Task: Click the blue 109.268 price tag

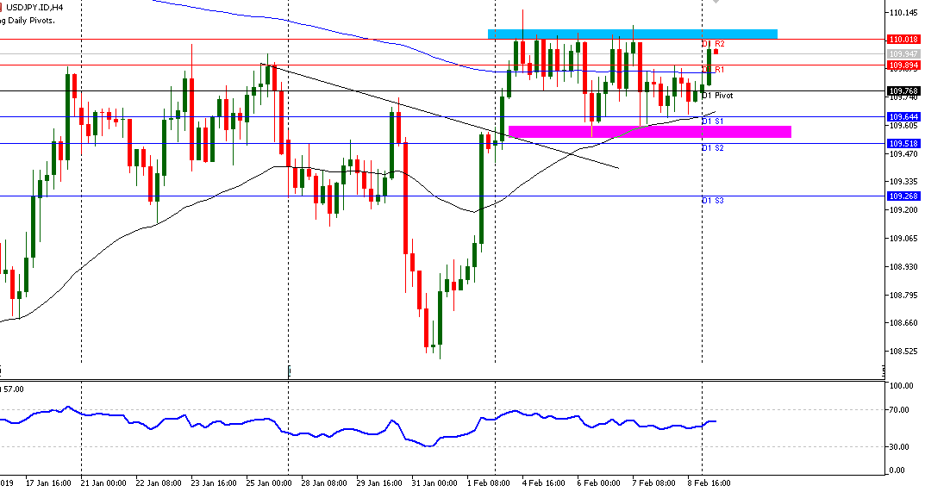Action: (903, 196)
